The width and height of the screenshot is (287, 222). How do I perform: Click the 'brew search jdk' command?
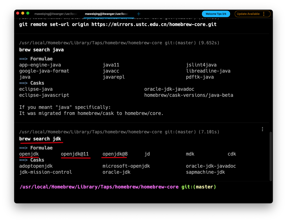coord(40,139)
